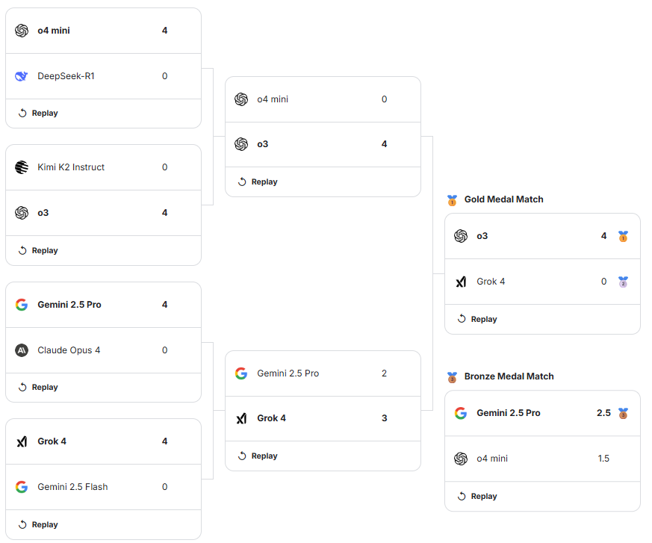
Task: Click the medal icon before Gold Medal Match heading
Action: click(x=452, y=200)
